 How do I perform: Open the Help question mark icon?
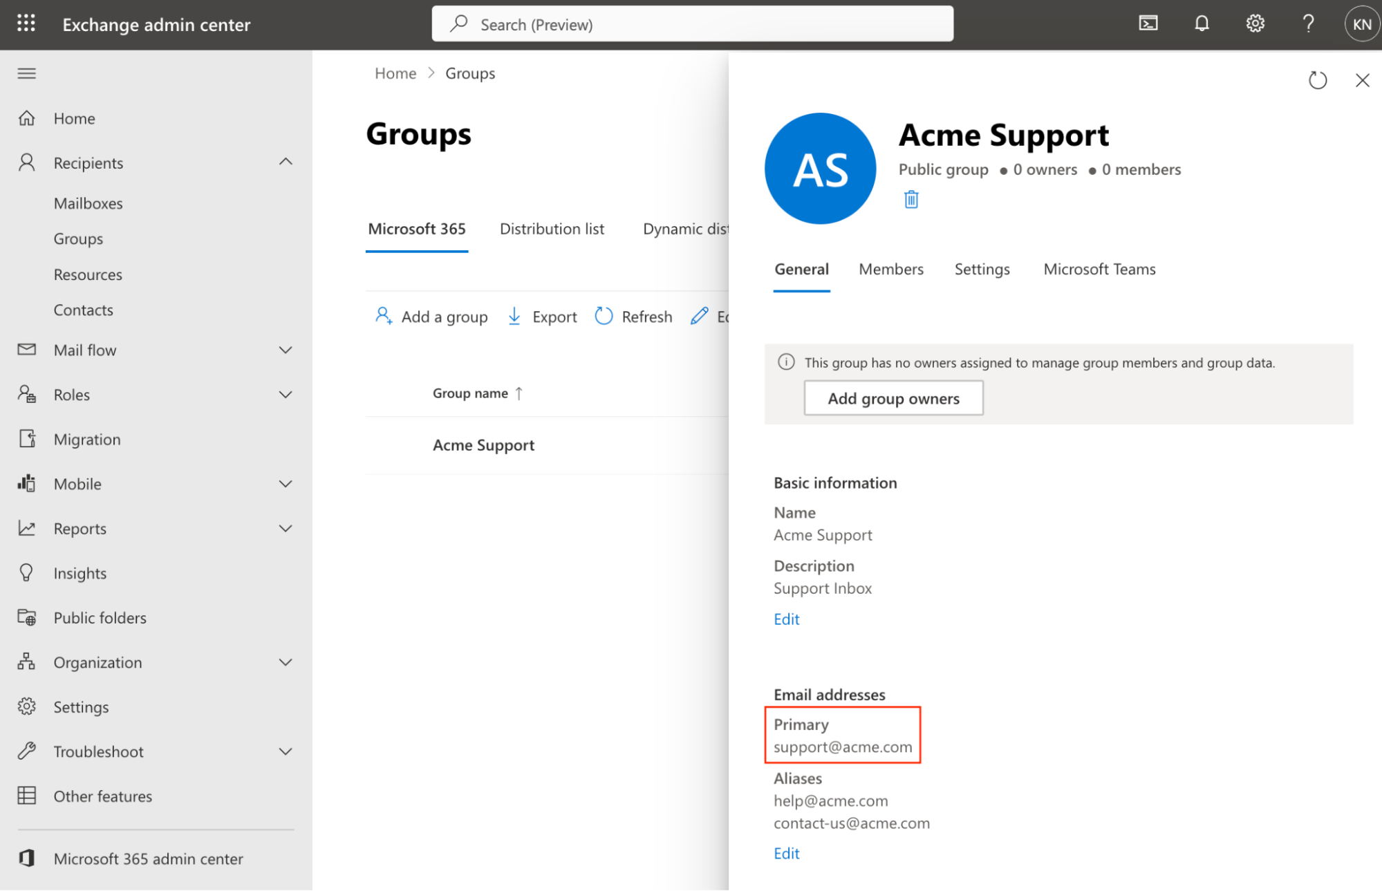[x=1308, y=24]
